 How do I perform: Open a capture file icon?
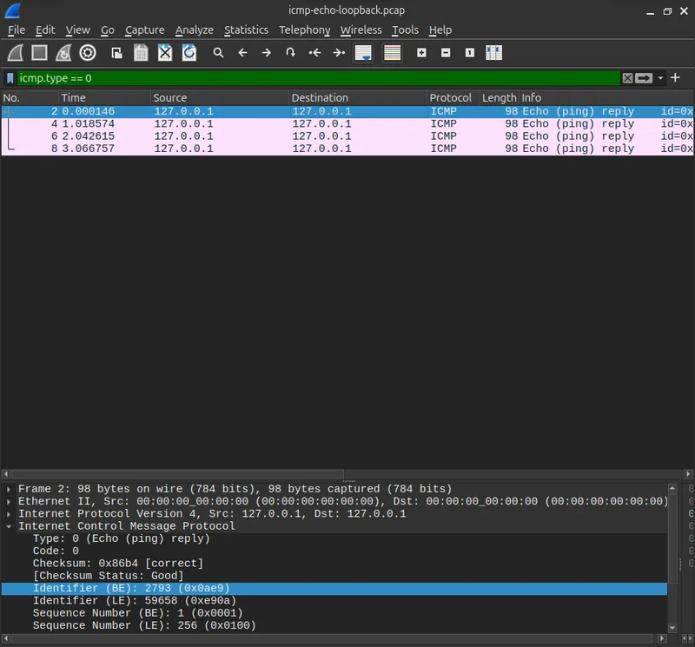116,53
